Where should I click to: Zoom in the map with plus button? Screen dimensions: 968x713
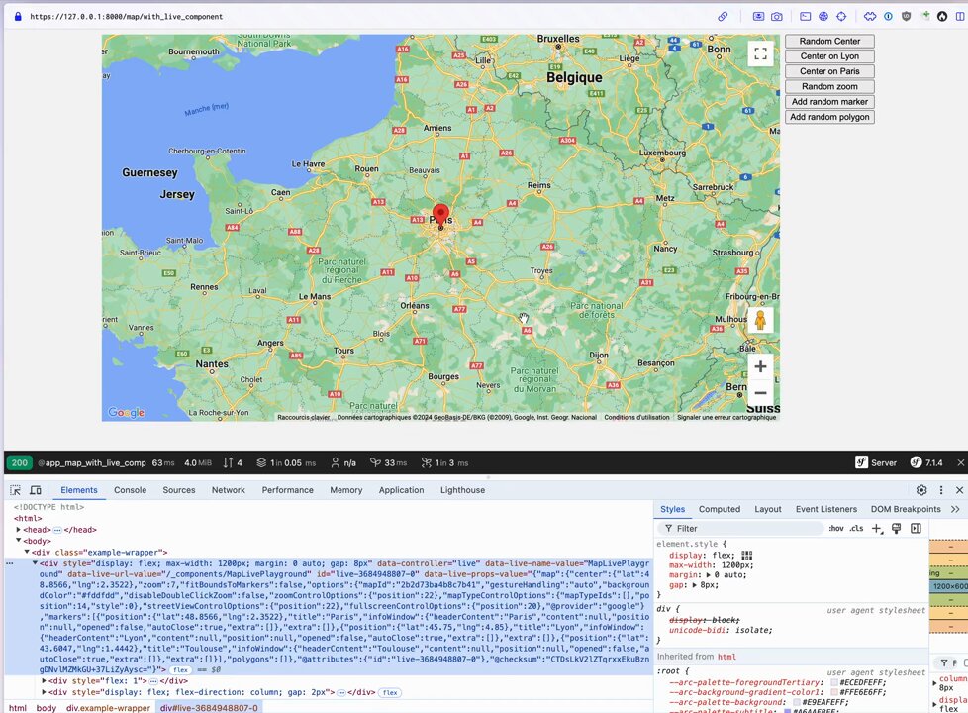pyautogui.click(x=760, y=366)
